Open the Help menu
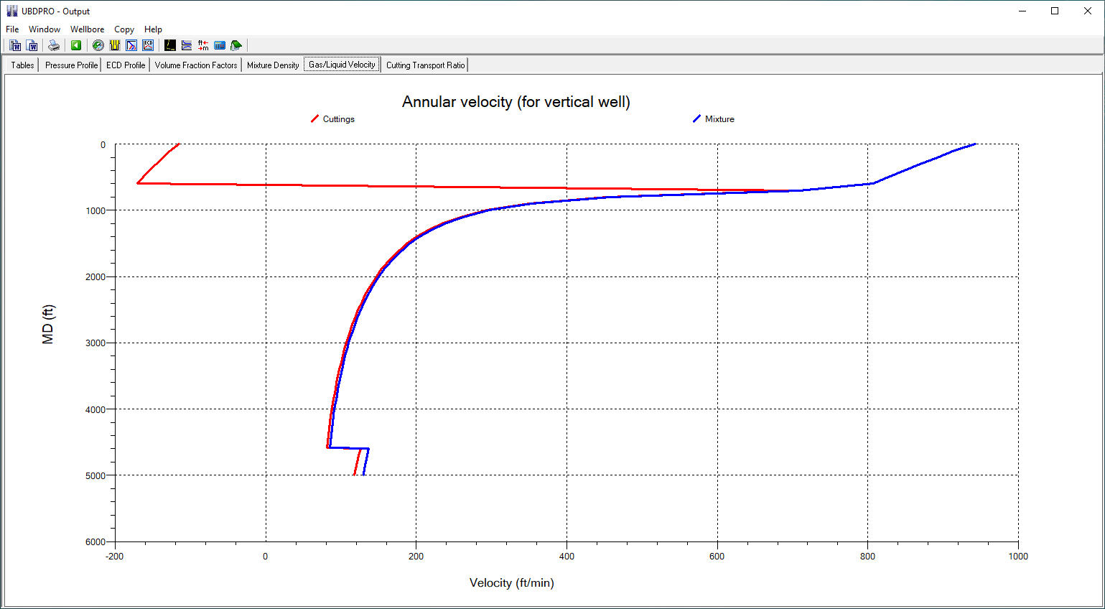The width and height of the screenshot is (1105, 609). (x=153, y=29)
